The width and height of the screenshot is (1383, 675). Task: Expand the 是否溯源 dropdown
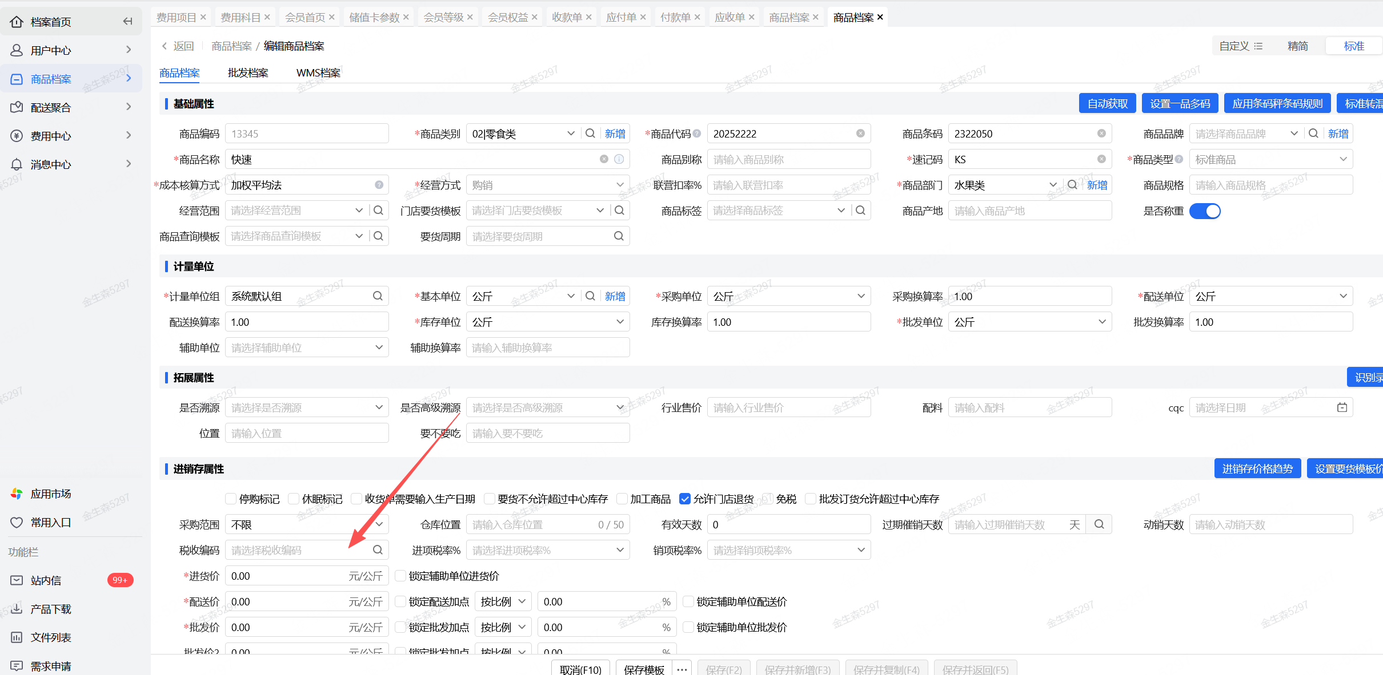[307, 407]
